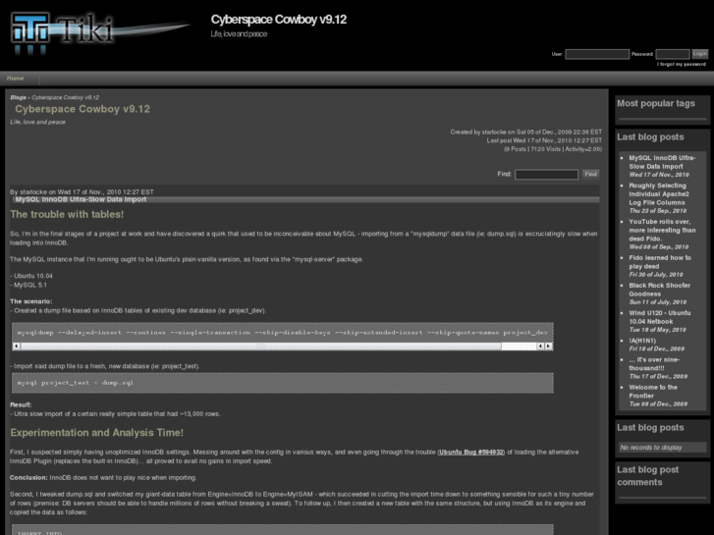Open the 'Ubuntu Bug #594932' link
714x535 pixels.
pos(470,453)
